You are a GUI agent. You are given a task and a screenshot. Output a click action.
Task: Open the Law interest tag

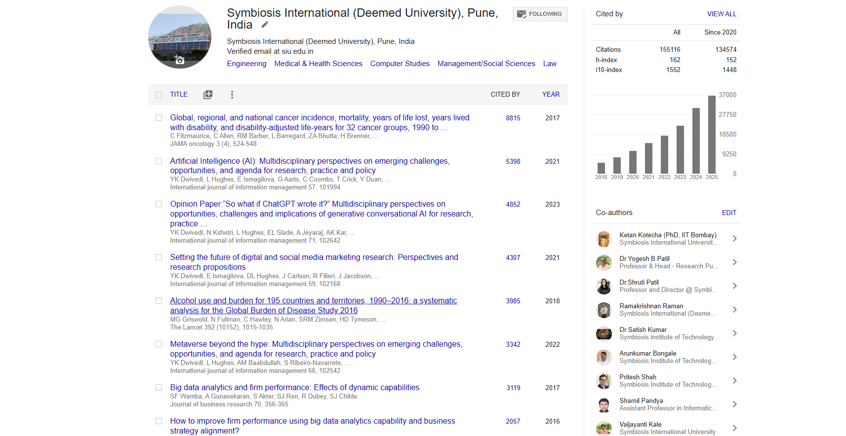pos(550,64)
